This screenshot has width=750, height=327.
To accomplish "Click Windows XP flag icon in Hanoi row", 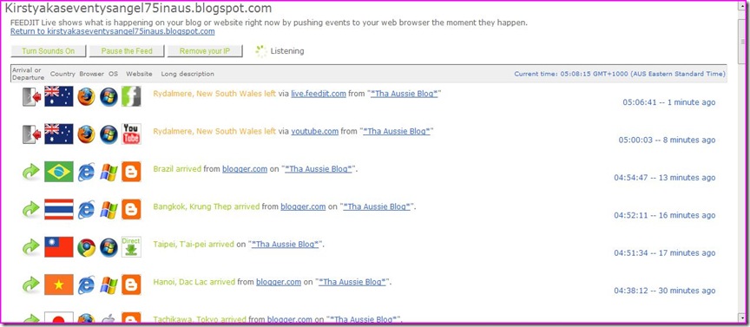I will (x=109, y=285).
